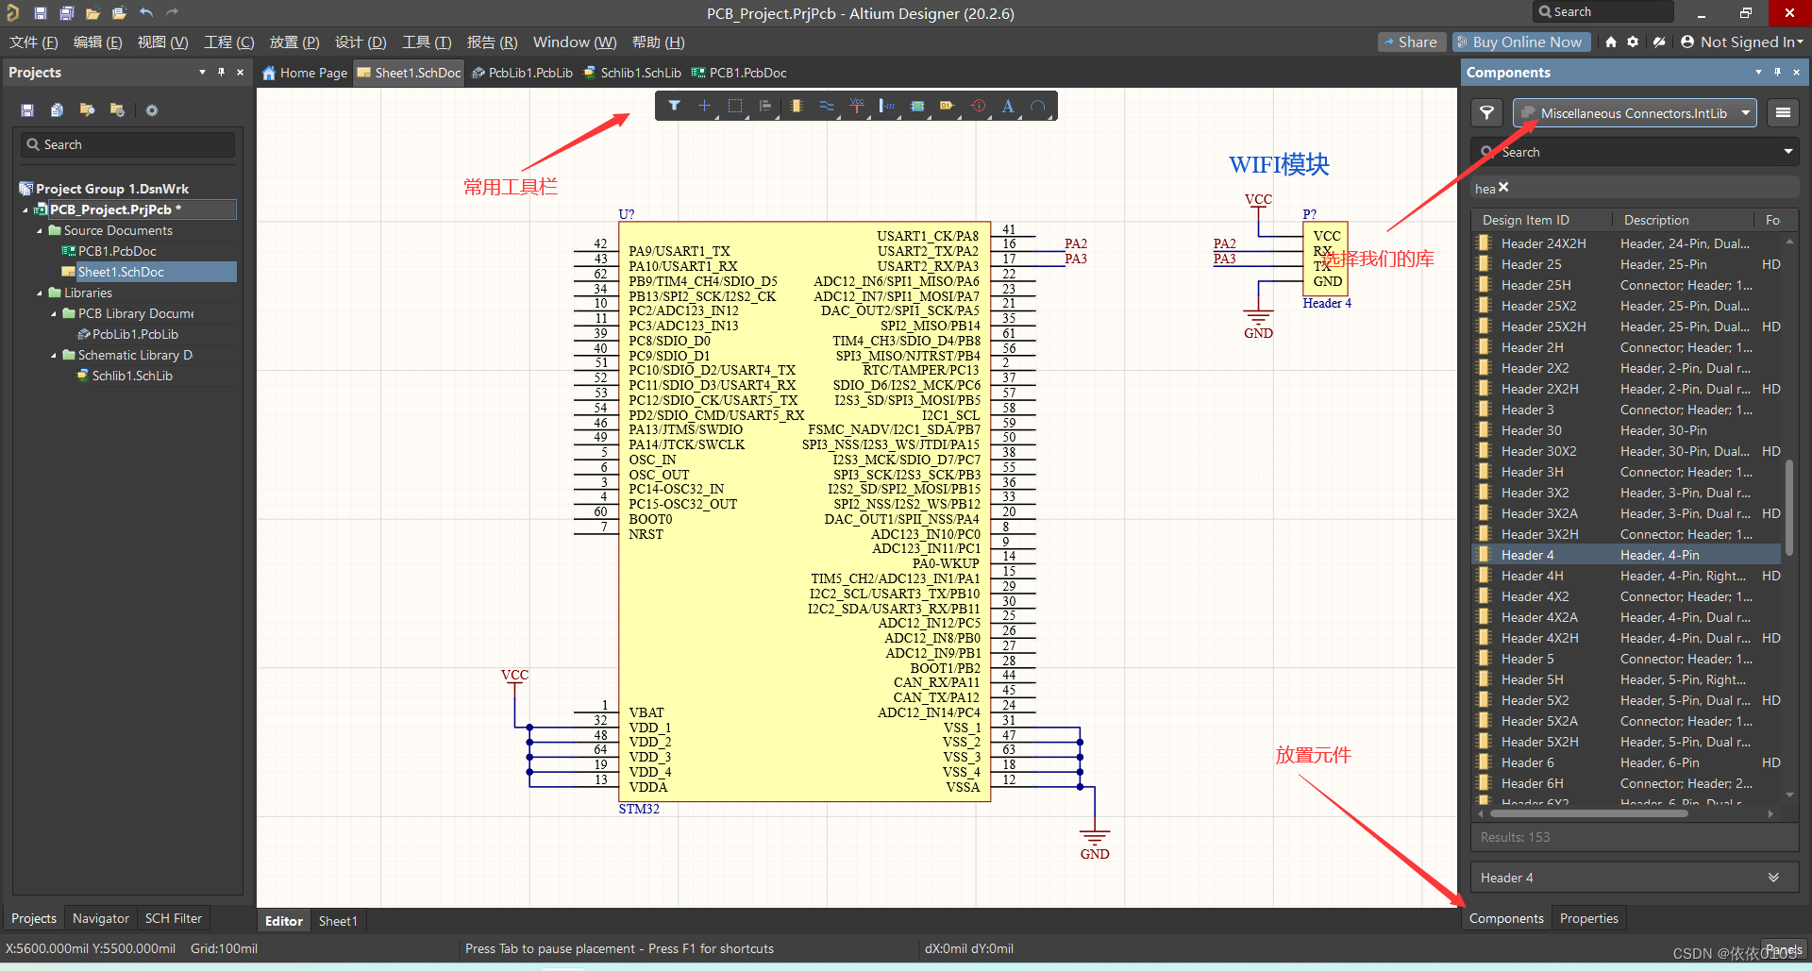This screenshot has height=971, width=1812.
Task: Click the Buy Online Now button
Action: coord(1520,42)
